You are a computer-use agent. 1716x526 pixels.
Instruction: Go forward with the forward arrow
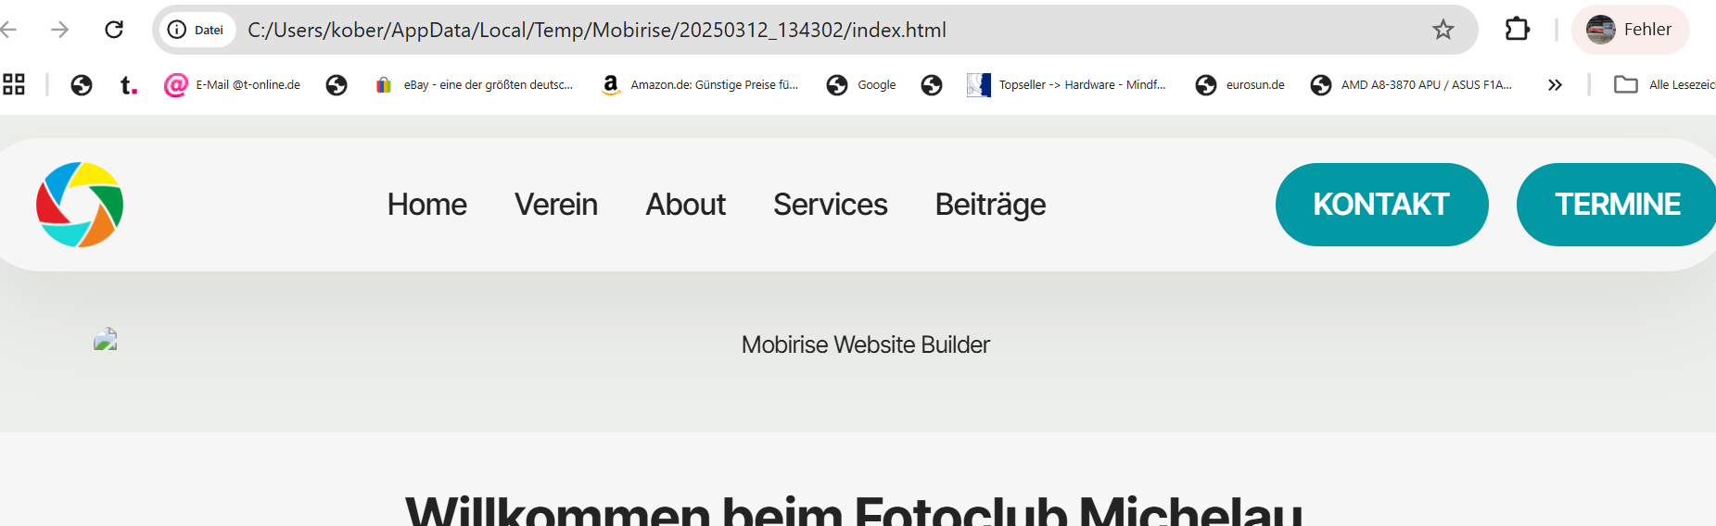[60, 30]
